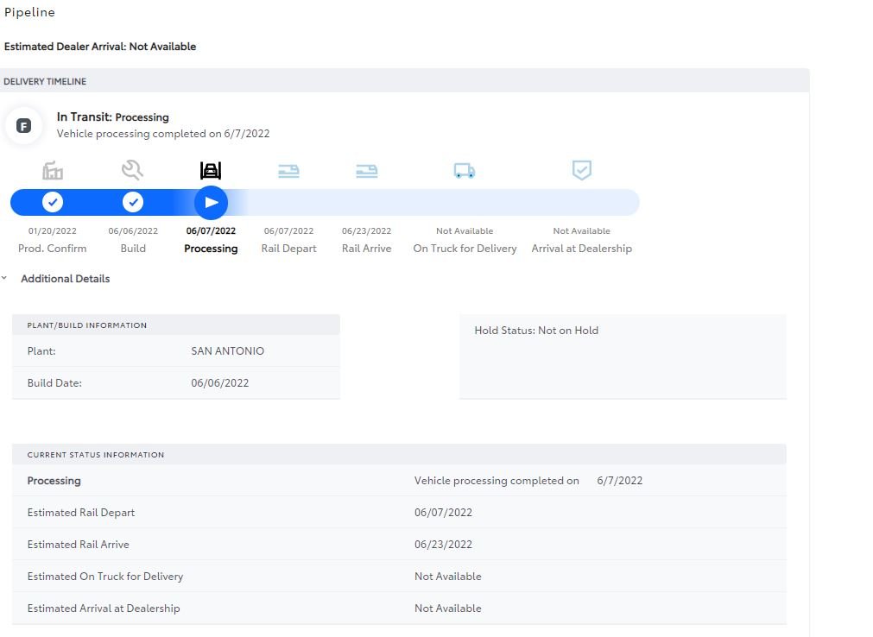Collapse the Additional Details chevron
This screenshot has height=637, width=873.
(4, 278)
